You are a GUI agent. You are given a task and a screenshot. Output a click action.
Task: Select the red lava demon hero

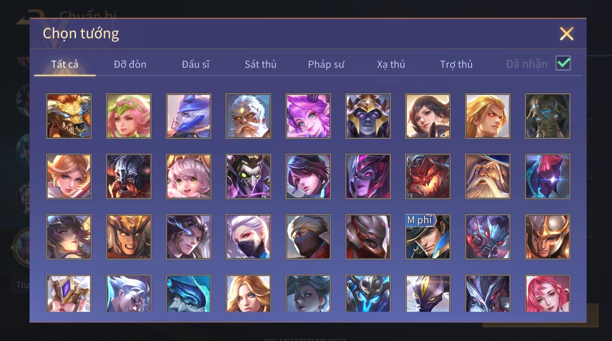tap(428, 176)
